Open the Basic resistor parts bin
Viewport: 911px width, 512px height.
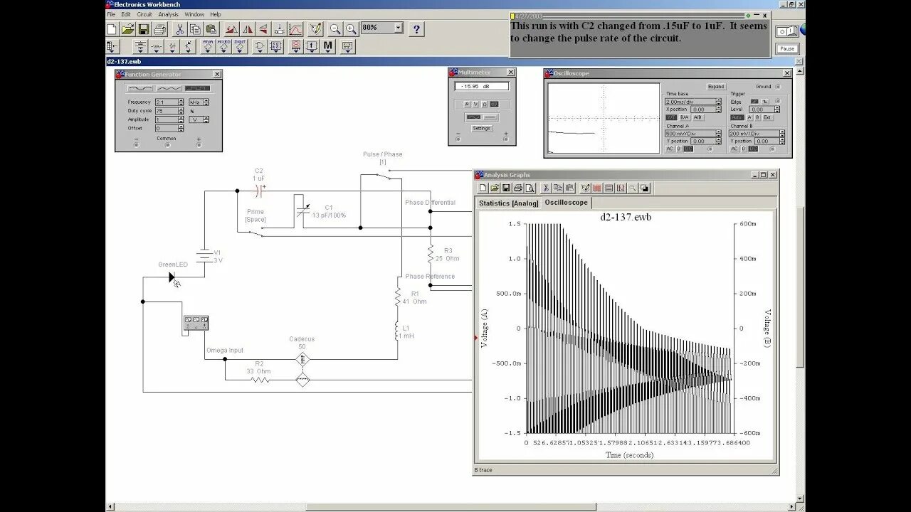[x=156, y=47]
